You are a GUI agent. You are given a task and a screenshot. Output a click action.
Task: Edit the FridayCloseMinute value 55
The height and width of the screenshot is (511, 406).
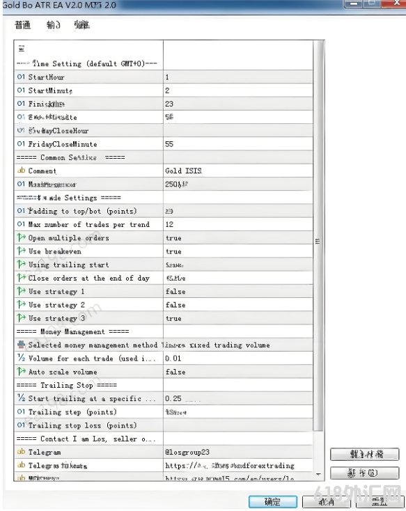tap(237, 144)
